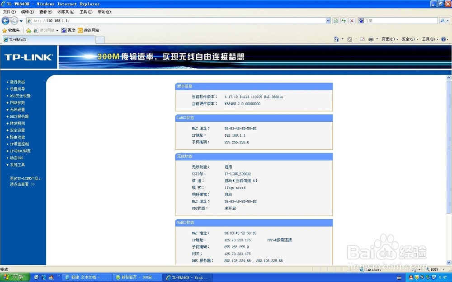The width and height of the screenshot is (452, 282).
Task: Click the blue Help question mark icon
Action: coord(443,39)
